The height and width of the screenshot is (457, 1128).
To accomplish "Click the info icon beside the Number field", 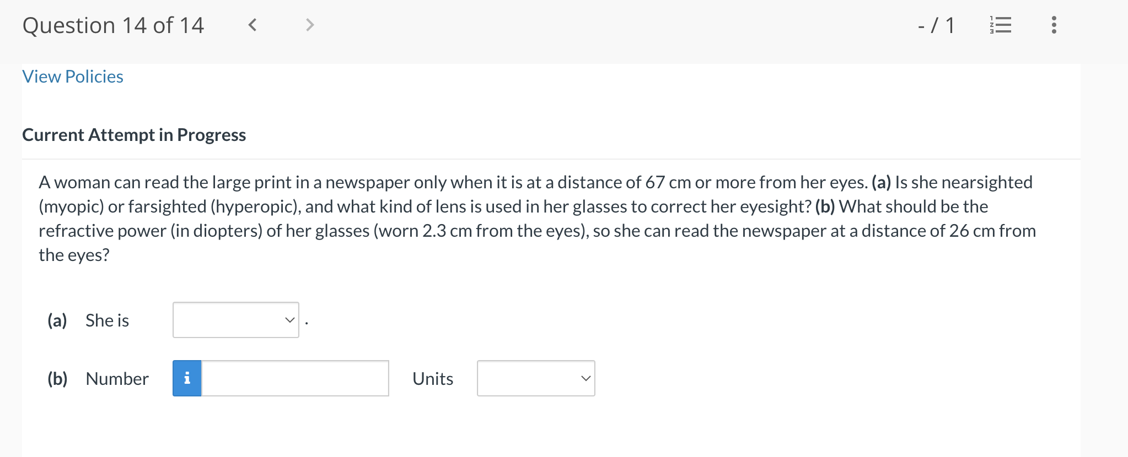I will [187, 378].
